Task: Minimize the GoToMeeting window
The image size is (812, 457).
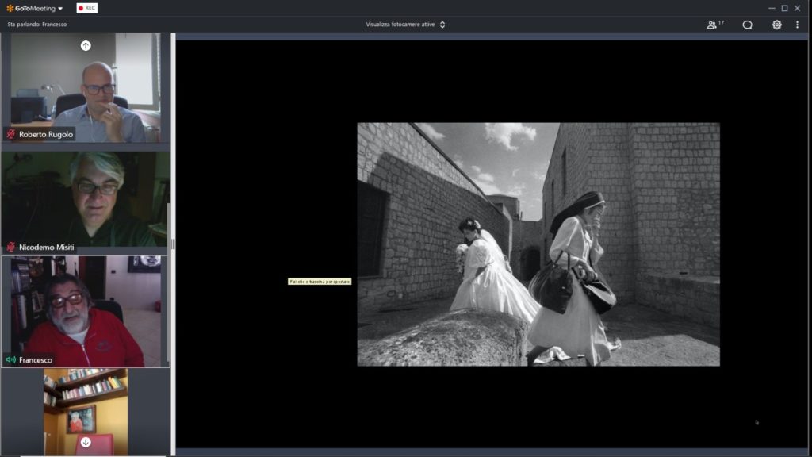Action: coord(772,8)
